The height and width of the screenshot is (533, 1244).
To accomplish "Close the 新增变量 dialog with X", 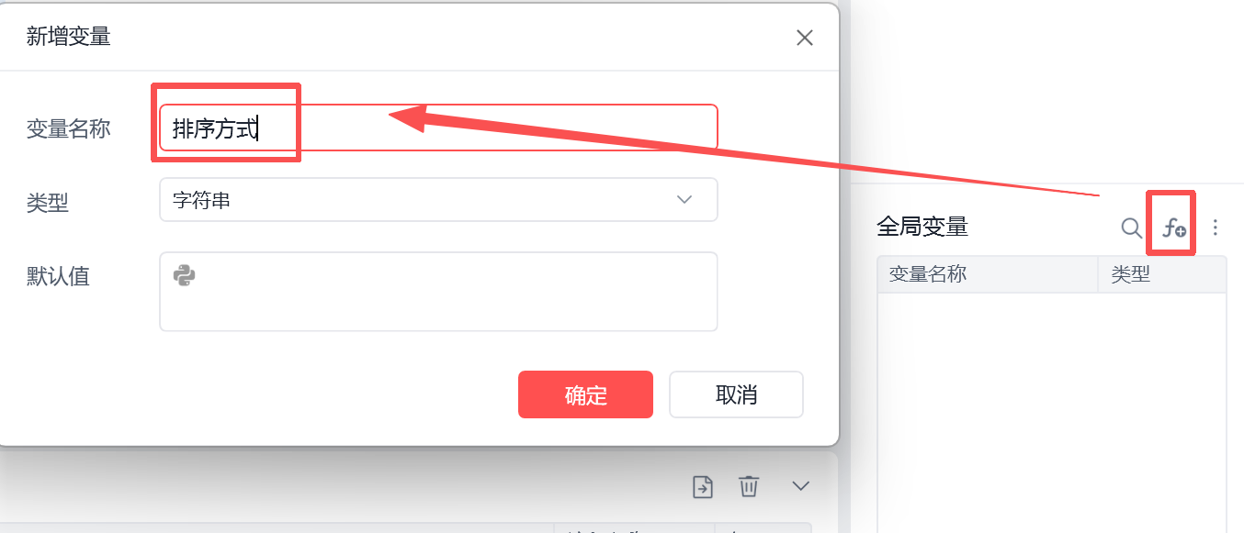I will (805, 38).
